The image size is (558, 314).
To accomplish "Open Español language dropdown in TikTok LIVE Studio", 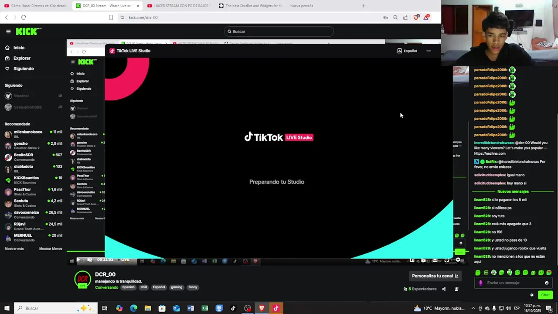I will [x=407, y=51].
